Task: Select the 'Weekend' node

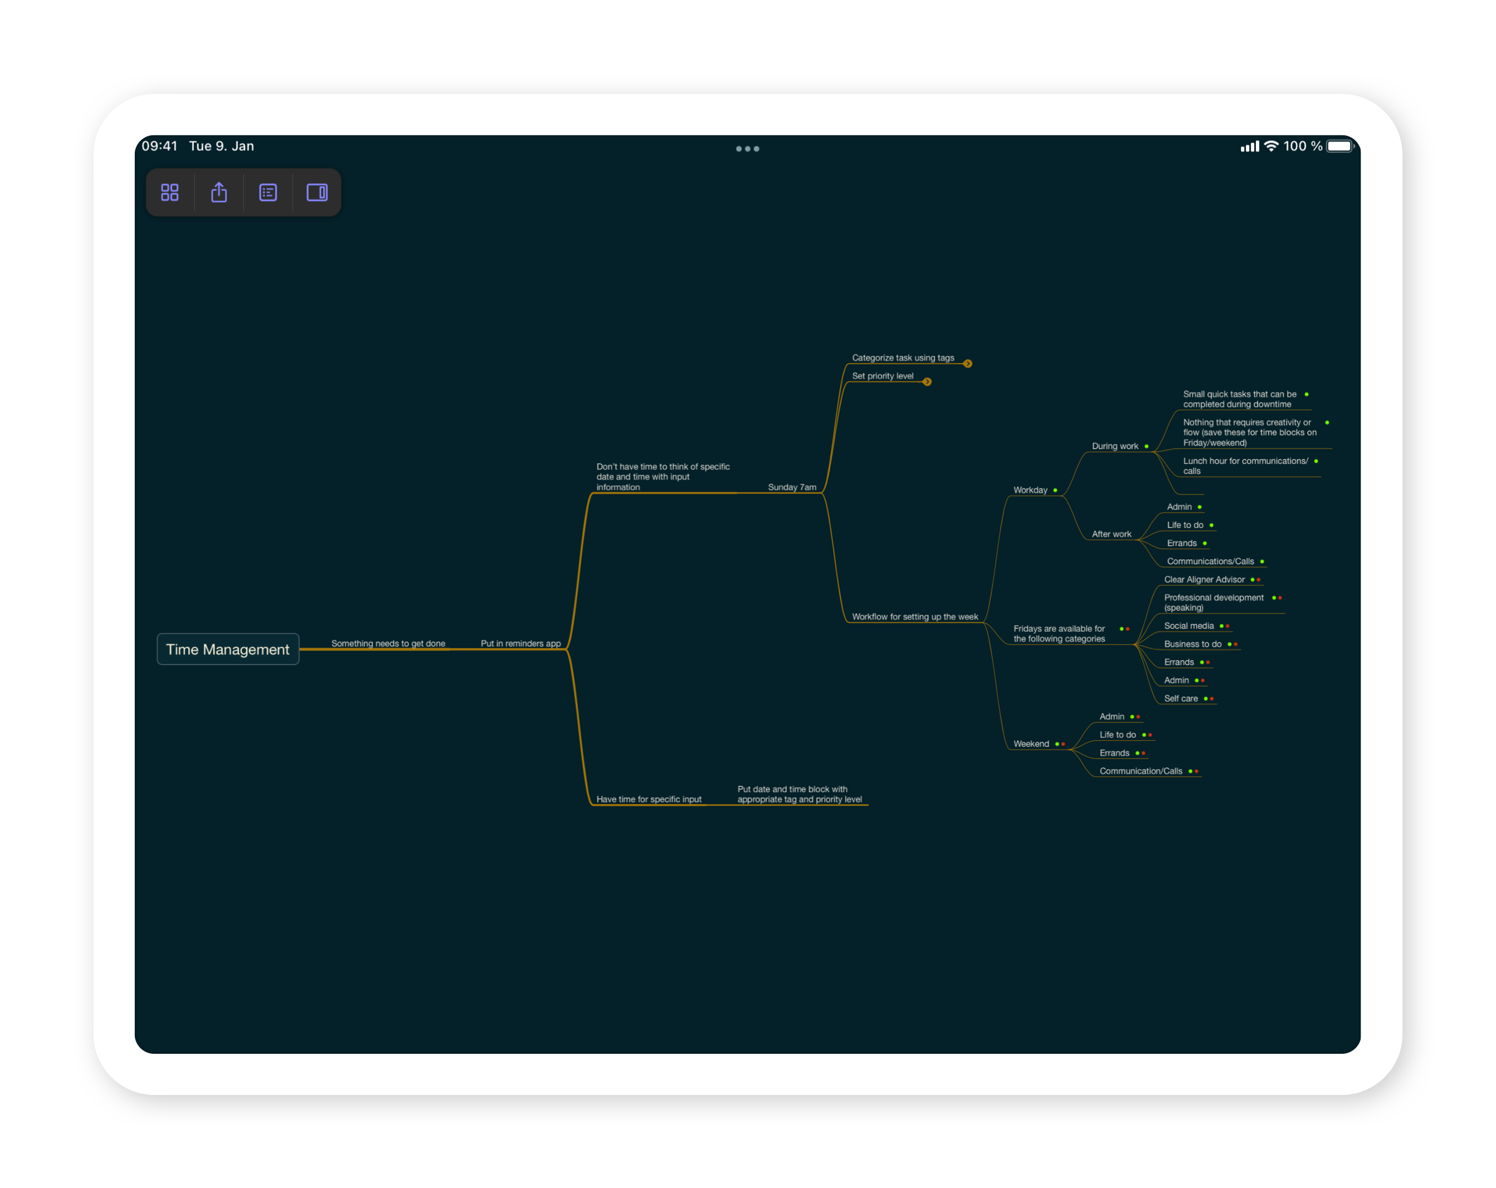Action: pyautogui.click(x=1031, y=744)
